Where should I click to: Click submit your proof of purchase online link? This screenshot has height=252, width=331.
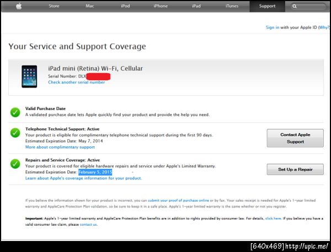tap(178, 200)
